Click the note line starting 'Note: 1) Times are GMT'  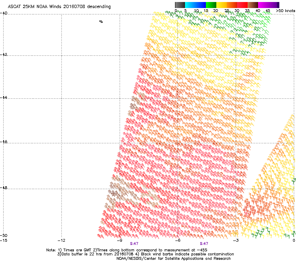click(x=127, y=250)
